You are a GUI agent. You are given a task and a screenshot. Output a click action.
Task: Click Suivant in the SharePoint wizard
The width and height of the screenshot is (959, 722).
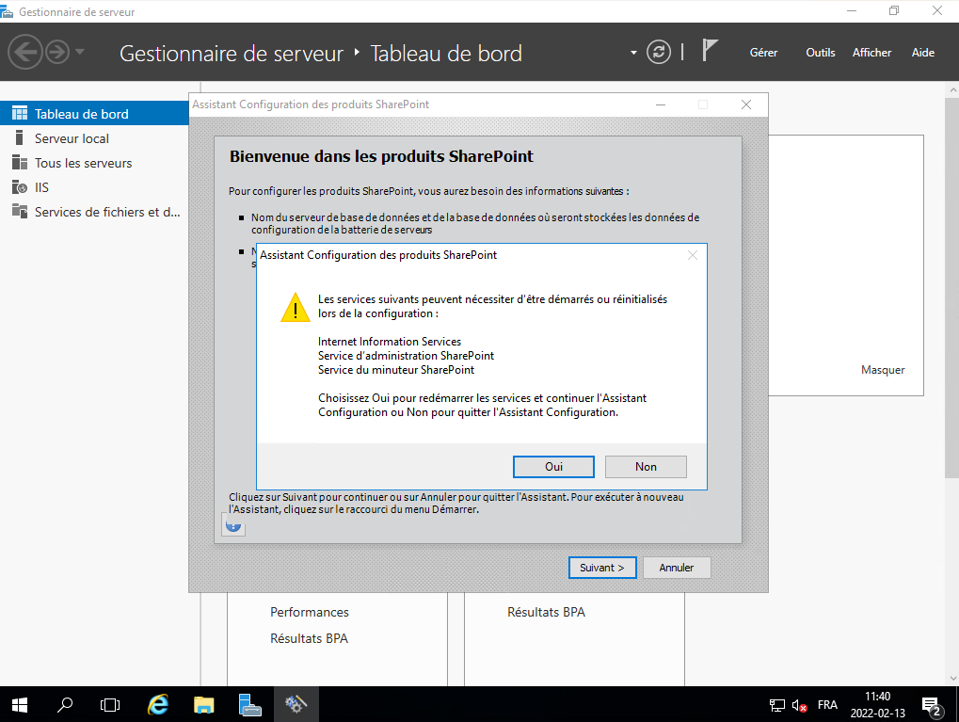602,568
